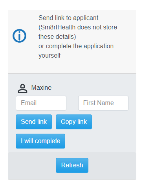Send link to the applicant
Screen dimensions: 143x185
34,122
